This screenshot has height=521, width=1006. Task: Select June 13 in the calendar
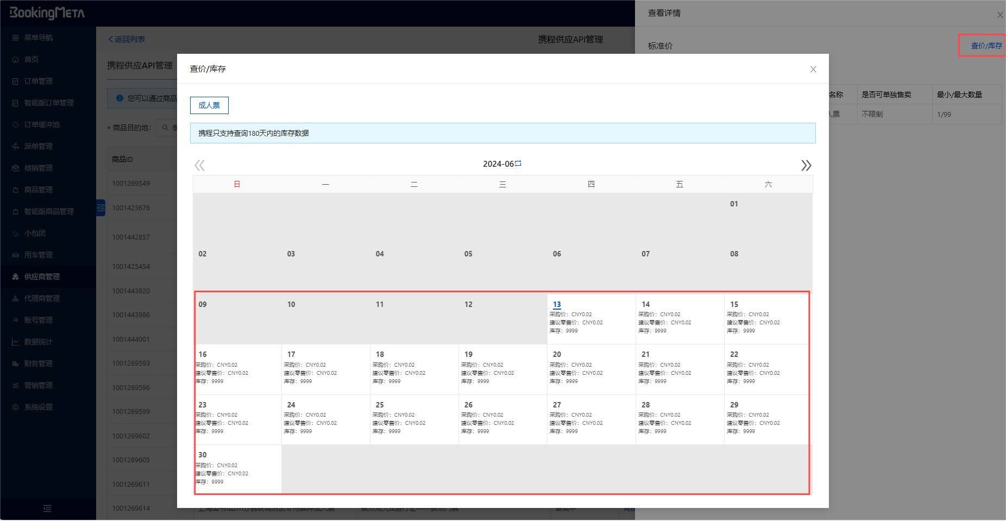tap(591, 318)
